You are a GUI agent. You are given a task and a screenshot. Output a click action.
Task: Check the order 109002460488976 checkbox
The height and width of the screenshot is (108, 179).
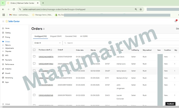34,56
